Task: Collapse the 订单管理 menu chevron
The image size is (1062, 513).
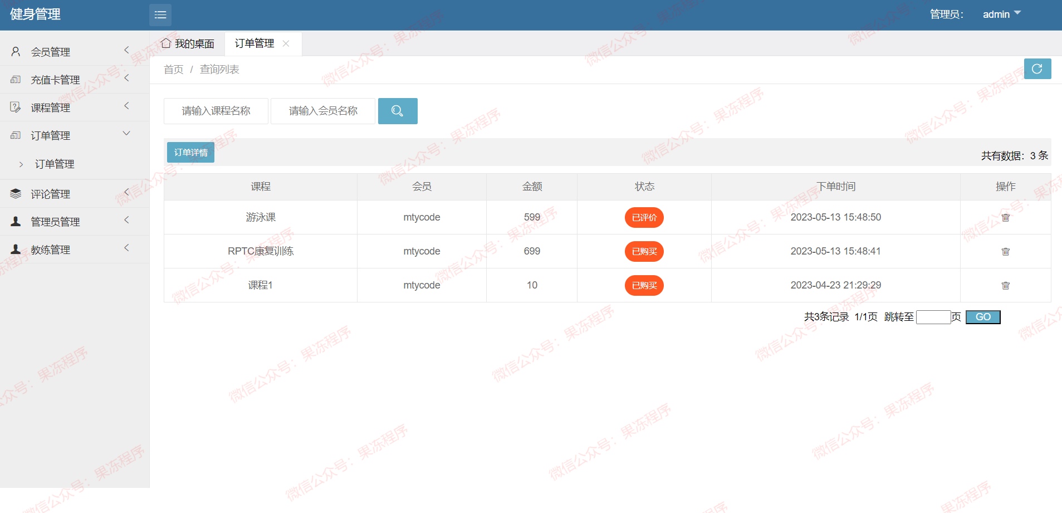Action: coord(126,133)
